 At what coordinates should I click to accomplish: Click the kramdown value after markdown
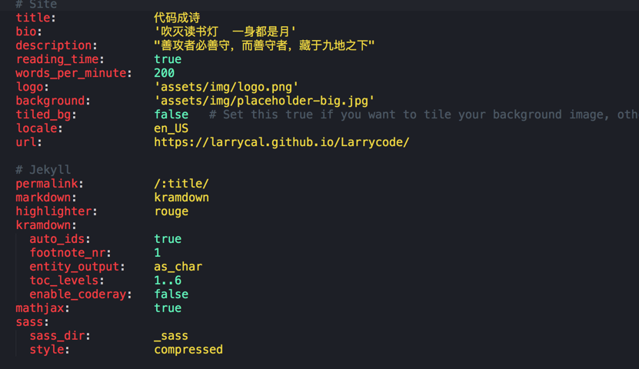point(181,198)
